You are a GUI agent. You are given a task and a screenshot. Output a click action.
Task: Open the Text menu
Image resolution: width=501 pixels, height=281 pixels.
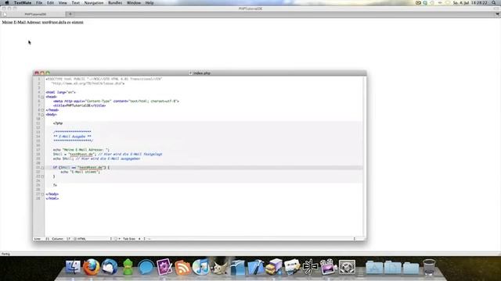(75, 2)
